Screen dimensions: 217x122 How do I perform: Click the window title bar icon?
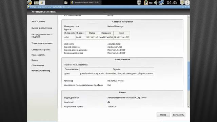point(28,7)
